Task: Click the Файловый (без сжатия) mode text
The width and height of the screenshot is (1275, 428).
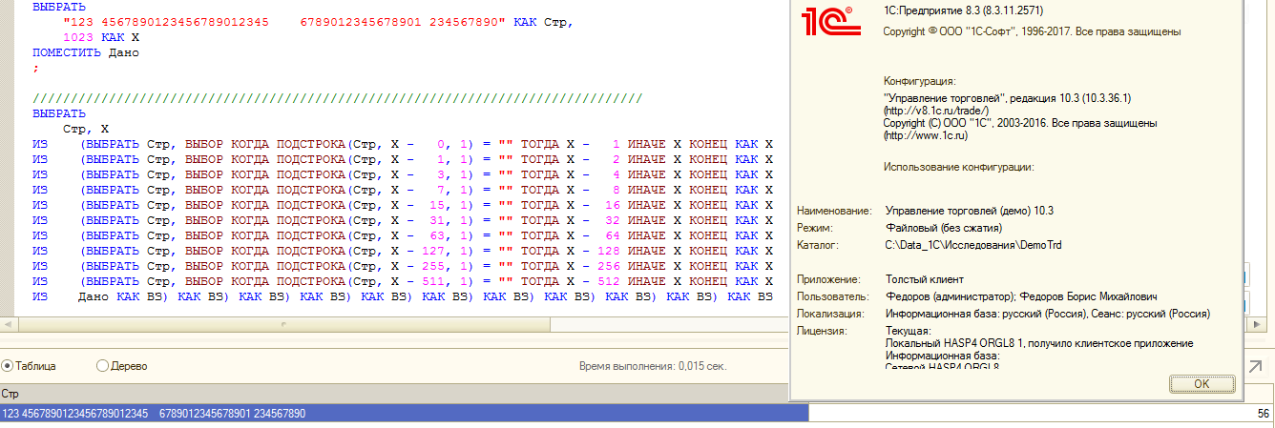Action: [x=943, y=229]
